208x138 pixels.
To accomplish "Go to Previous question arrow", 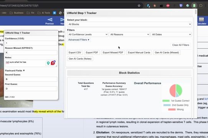I will click(50, 21).
